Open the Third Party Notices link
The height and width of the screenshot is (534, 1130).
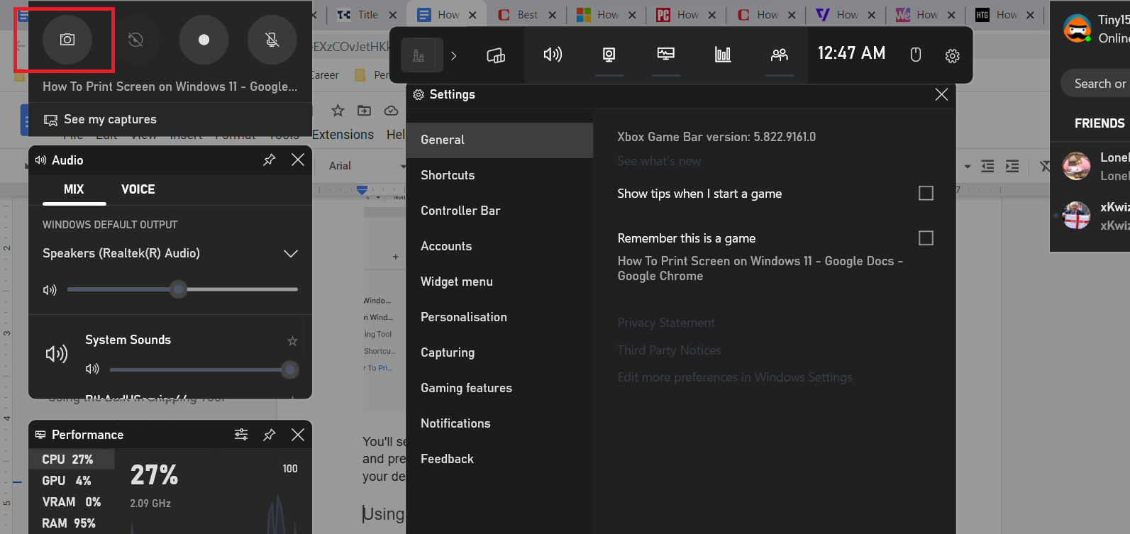pos(669,350)
